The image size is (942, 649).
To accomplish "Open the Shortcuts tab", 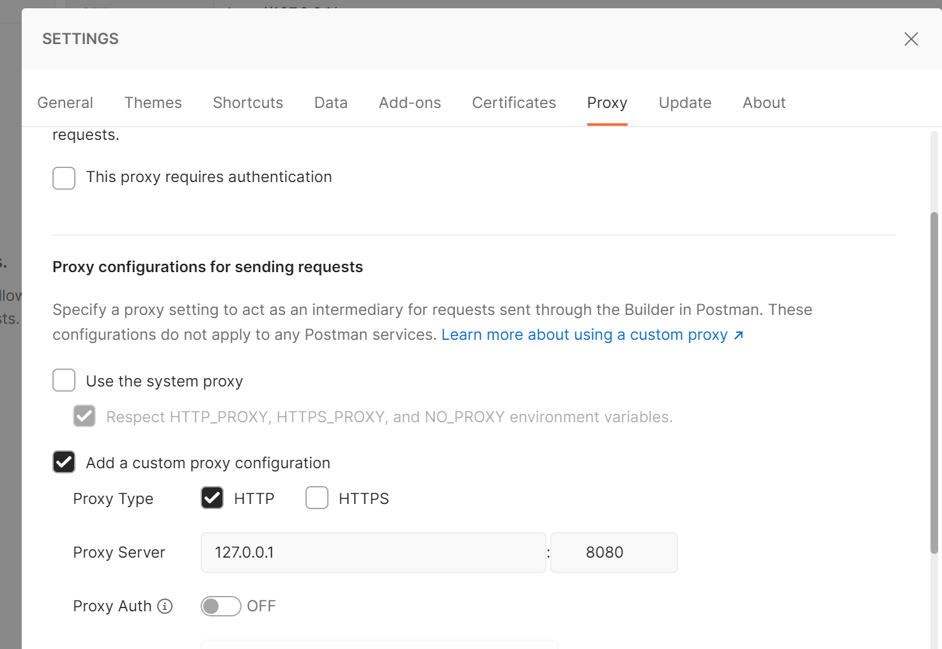I will [248, 103].
